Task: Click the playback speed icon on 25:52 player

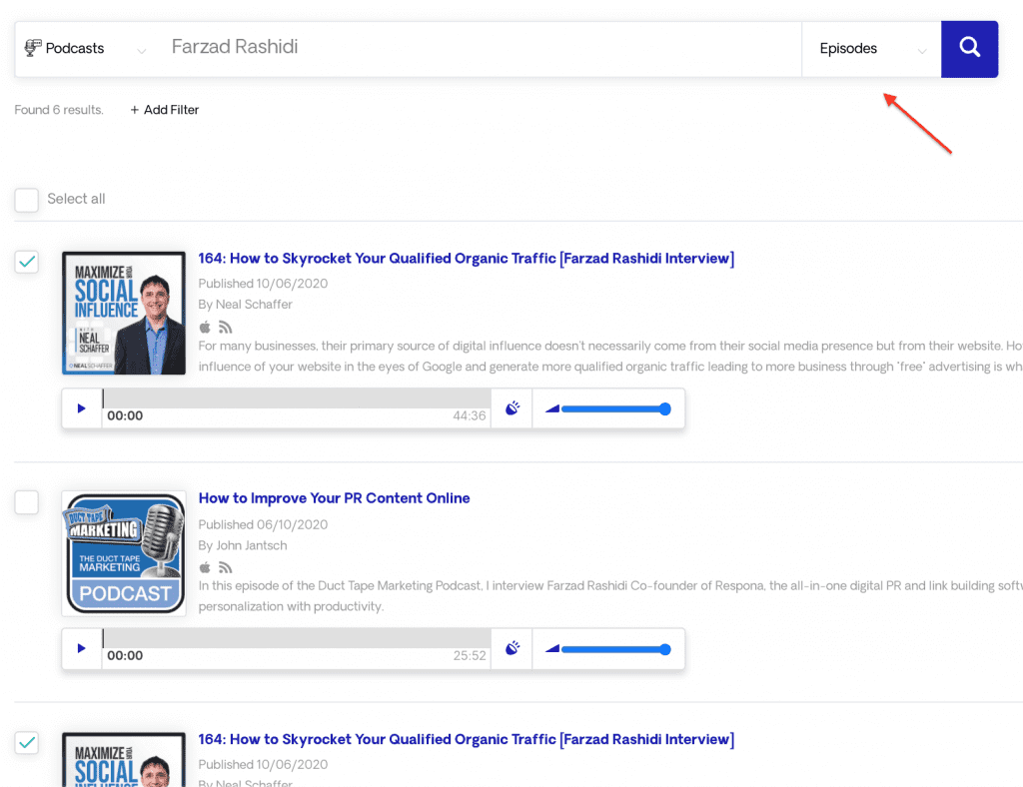Action: (x=512, y=648)
